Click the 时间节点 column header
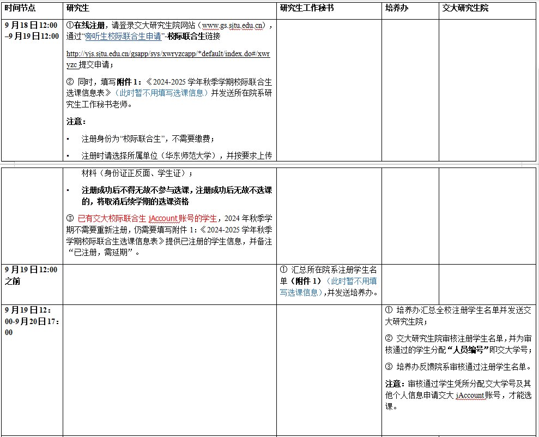Viewport: 539px width, 437px height. 20,8
